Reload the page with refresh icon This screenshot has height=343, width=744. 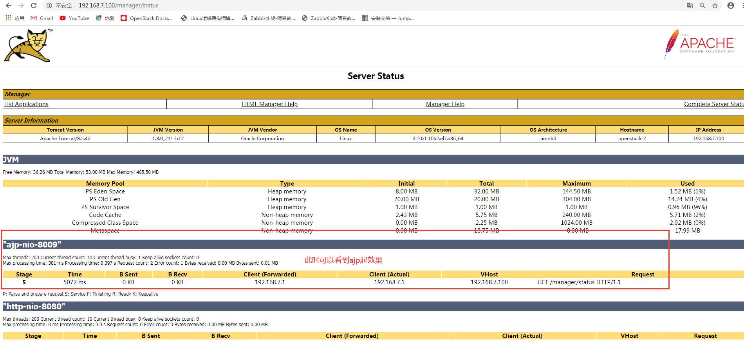(x=34, y=5)
